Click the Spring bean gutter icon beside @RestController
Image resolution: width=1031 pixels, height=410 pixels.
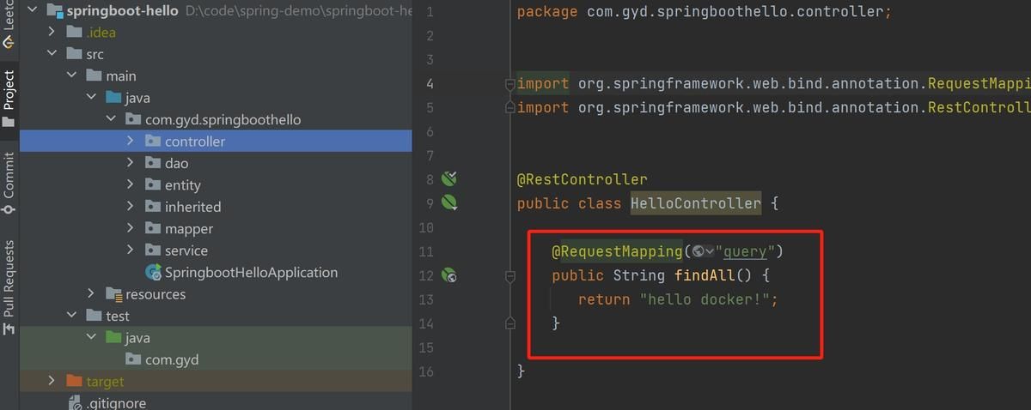click(449, 179)
